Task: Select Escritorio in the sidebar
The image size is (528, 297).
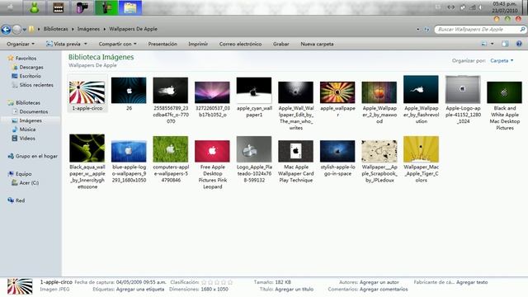Action: click(30, 76)
